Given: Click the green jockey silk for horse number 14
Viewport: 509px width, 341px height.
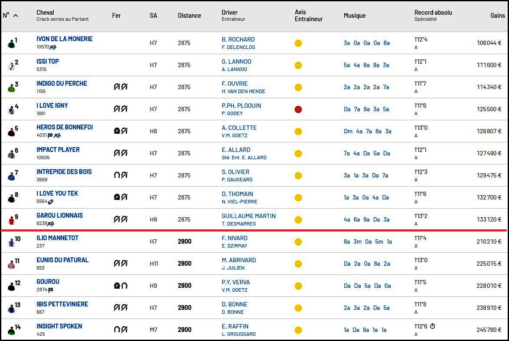Looking at the screenshot, I should coord(11,331).
